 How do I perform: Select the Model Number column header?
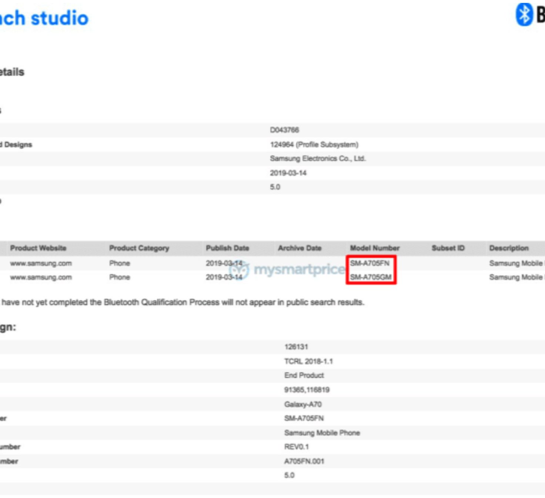click(x=375, y=248)
